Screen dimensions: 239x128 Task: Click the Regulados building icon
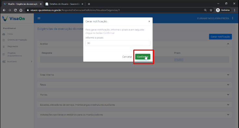pos(4,47)
